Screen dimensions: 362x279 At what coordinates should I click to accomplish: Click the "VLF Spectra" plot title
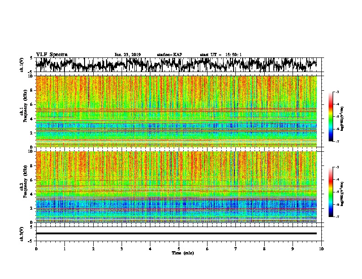point(52,55)
